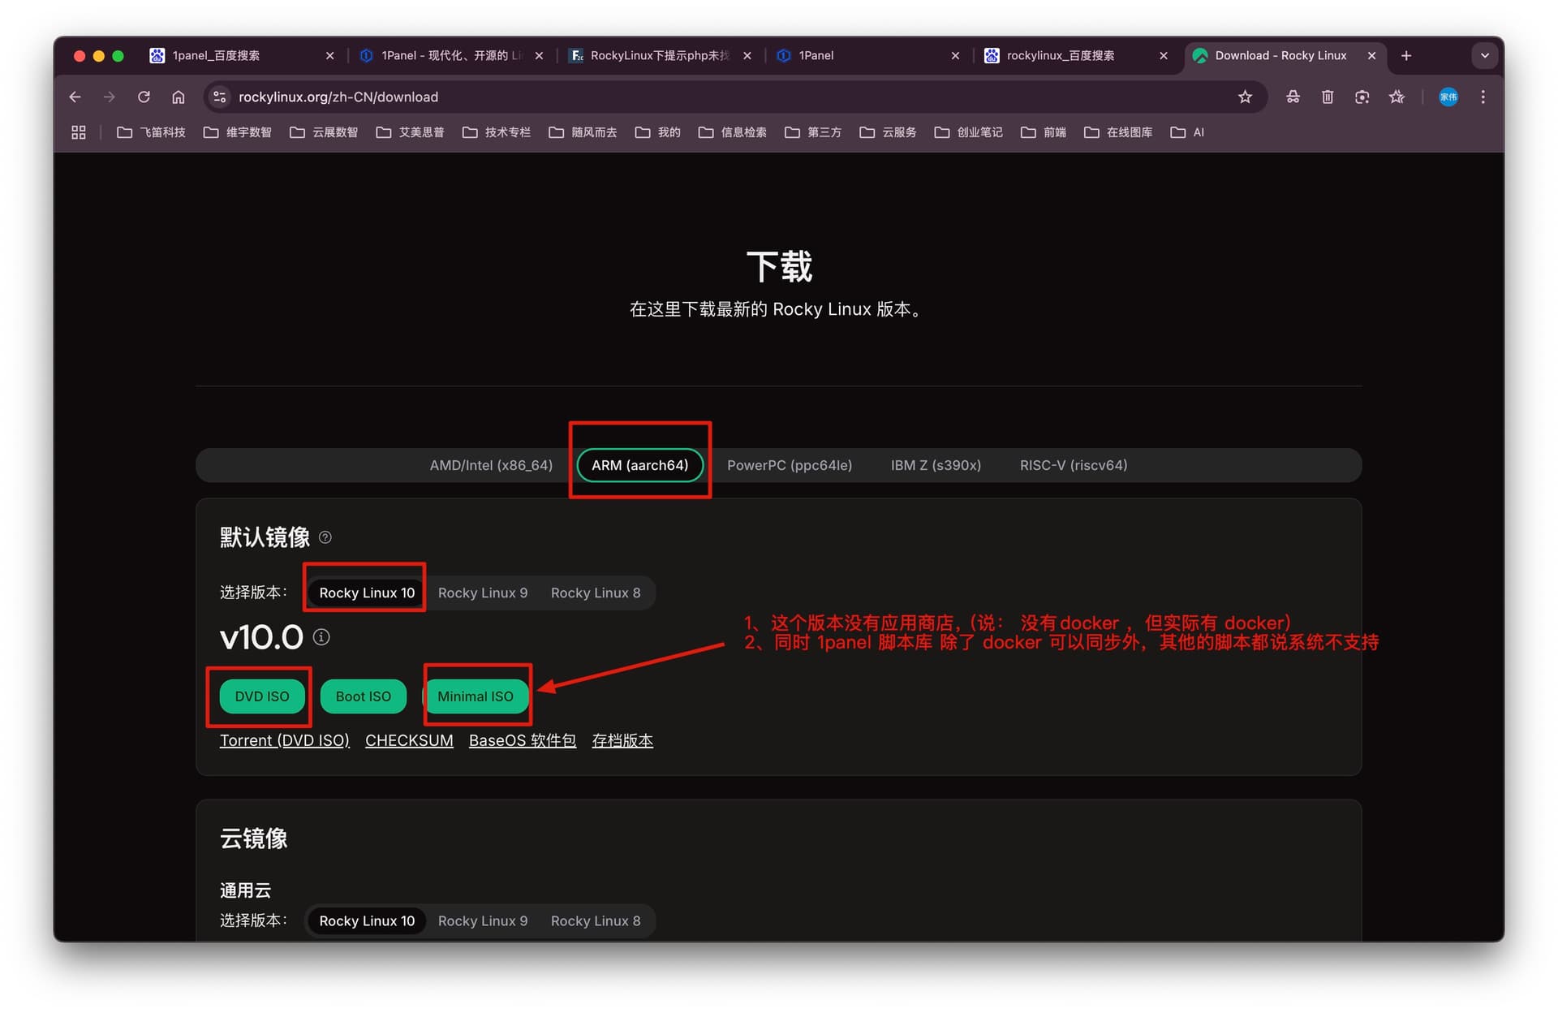Image resolution: width=1558 pixels, height=1013 pixels.
Task: Click the info icon beside v10.0
Action: pos(321,637)
